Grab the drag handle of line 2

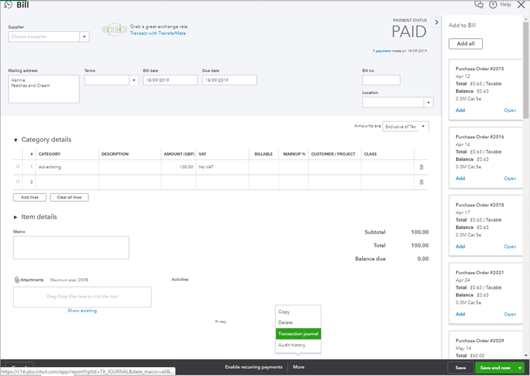[18, 182]
